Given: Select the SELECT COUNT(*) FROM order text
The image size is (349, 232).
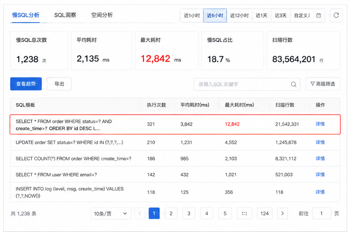Looking at the screenshot, I should click(x=74, y=159).
